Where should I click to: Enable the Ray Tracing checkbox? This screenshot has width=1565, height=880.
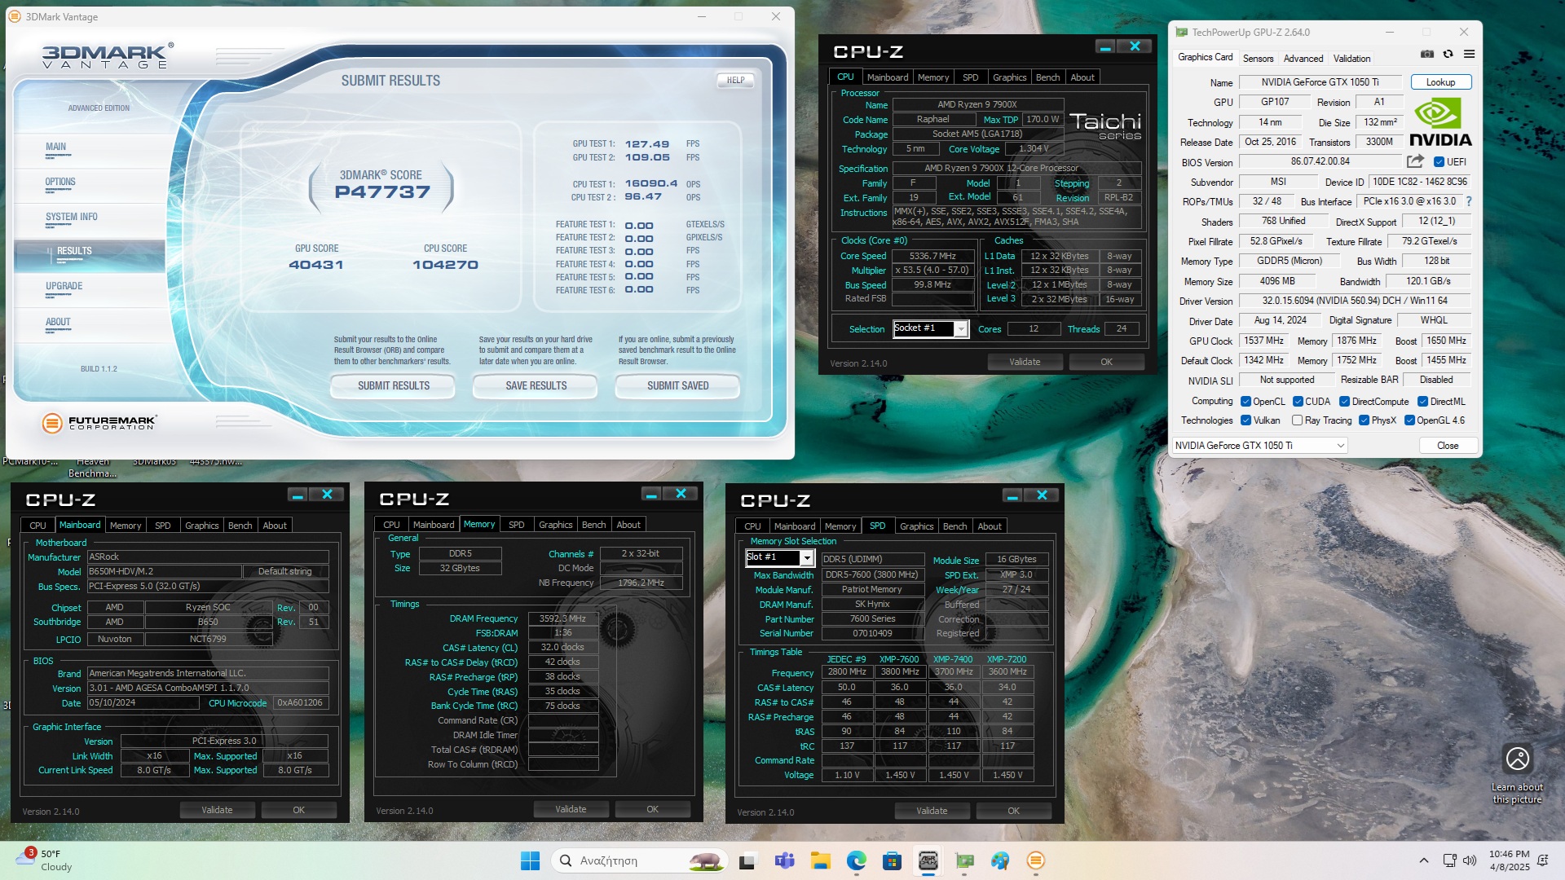(x=1297, y=420)
